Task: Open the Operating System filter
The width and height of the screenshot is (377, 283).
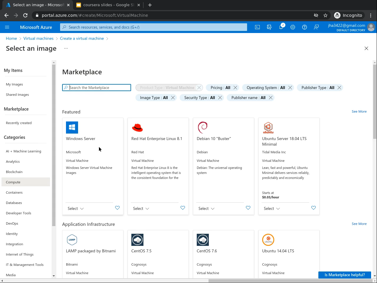Action: 265,88
